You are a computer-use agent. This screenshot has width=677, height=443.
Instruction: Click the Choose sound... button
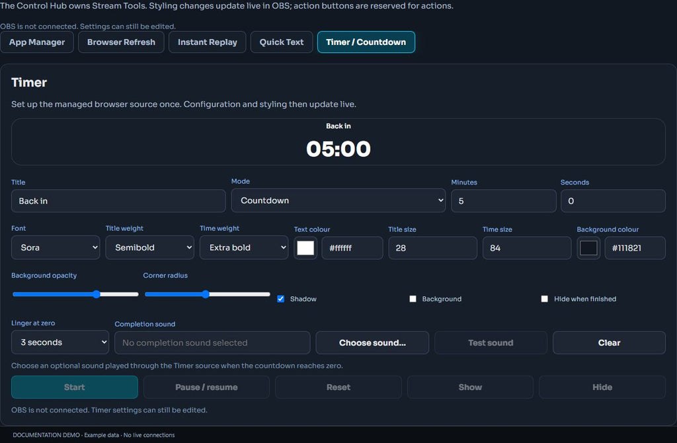(372, 342)
